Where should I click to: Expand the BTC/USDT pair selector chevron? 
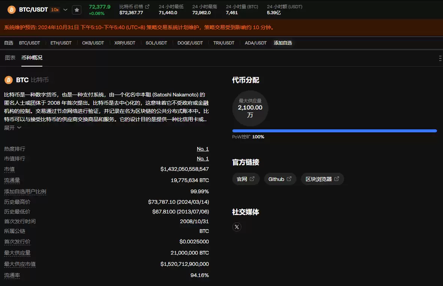[x=65, y=10]
